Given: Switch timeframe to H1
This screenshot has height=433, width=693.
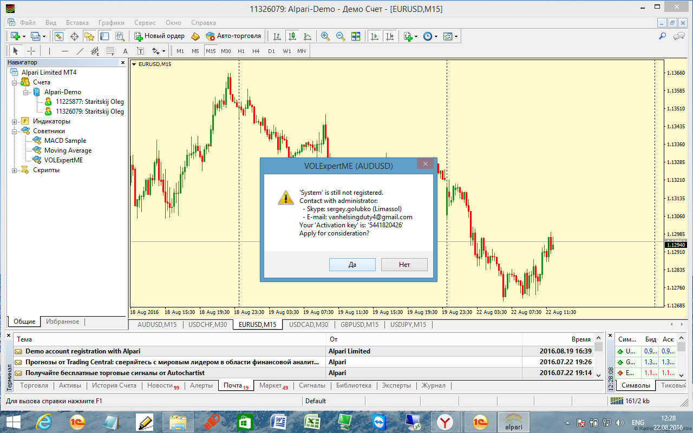Looking at the screenshot, I should (241, 51).
